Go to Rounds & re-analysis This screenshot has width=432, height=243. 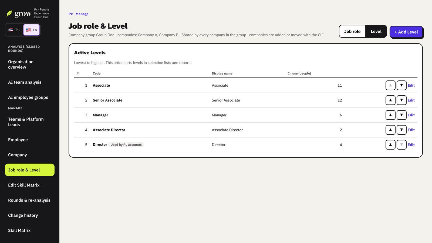pos(30,200)
